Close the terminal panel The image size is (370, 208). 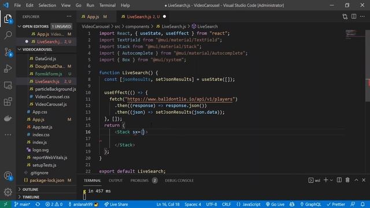[x=364, y=180]
